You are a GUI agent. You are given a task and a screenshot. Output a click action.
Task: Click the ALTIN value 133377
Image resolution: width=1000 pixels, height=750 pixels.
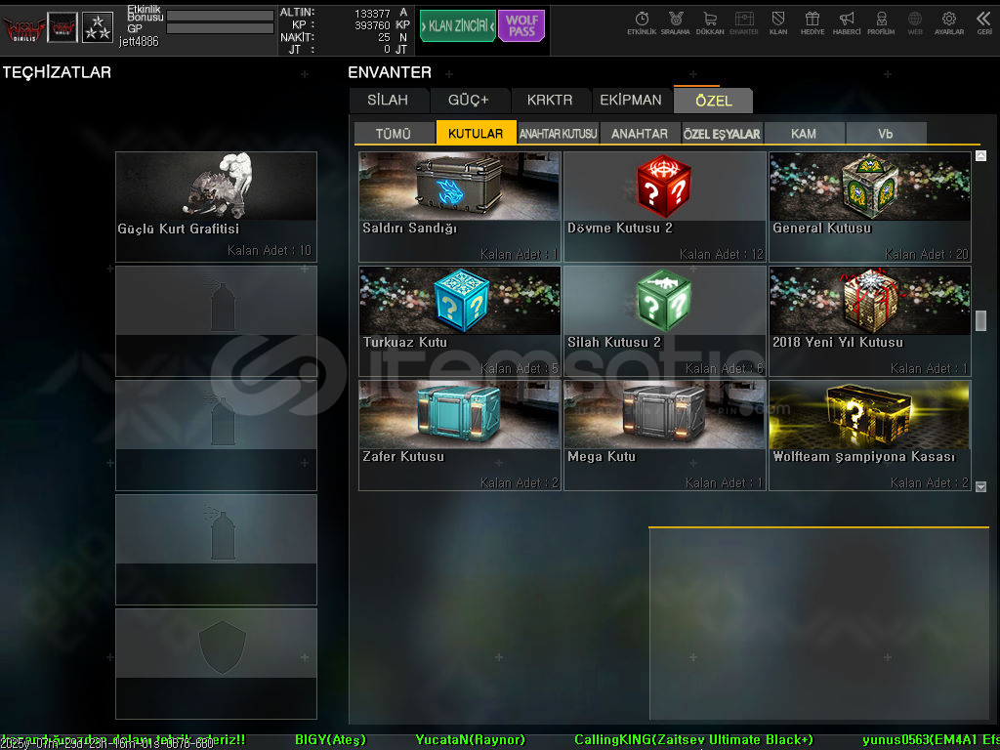coord(372,13)
